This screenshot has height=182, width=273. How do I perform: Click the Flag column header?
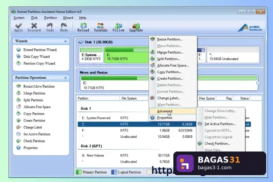225,98
